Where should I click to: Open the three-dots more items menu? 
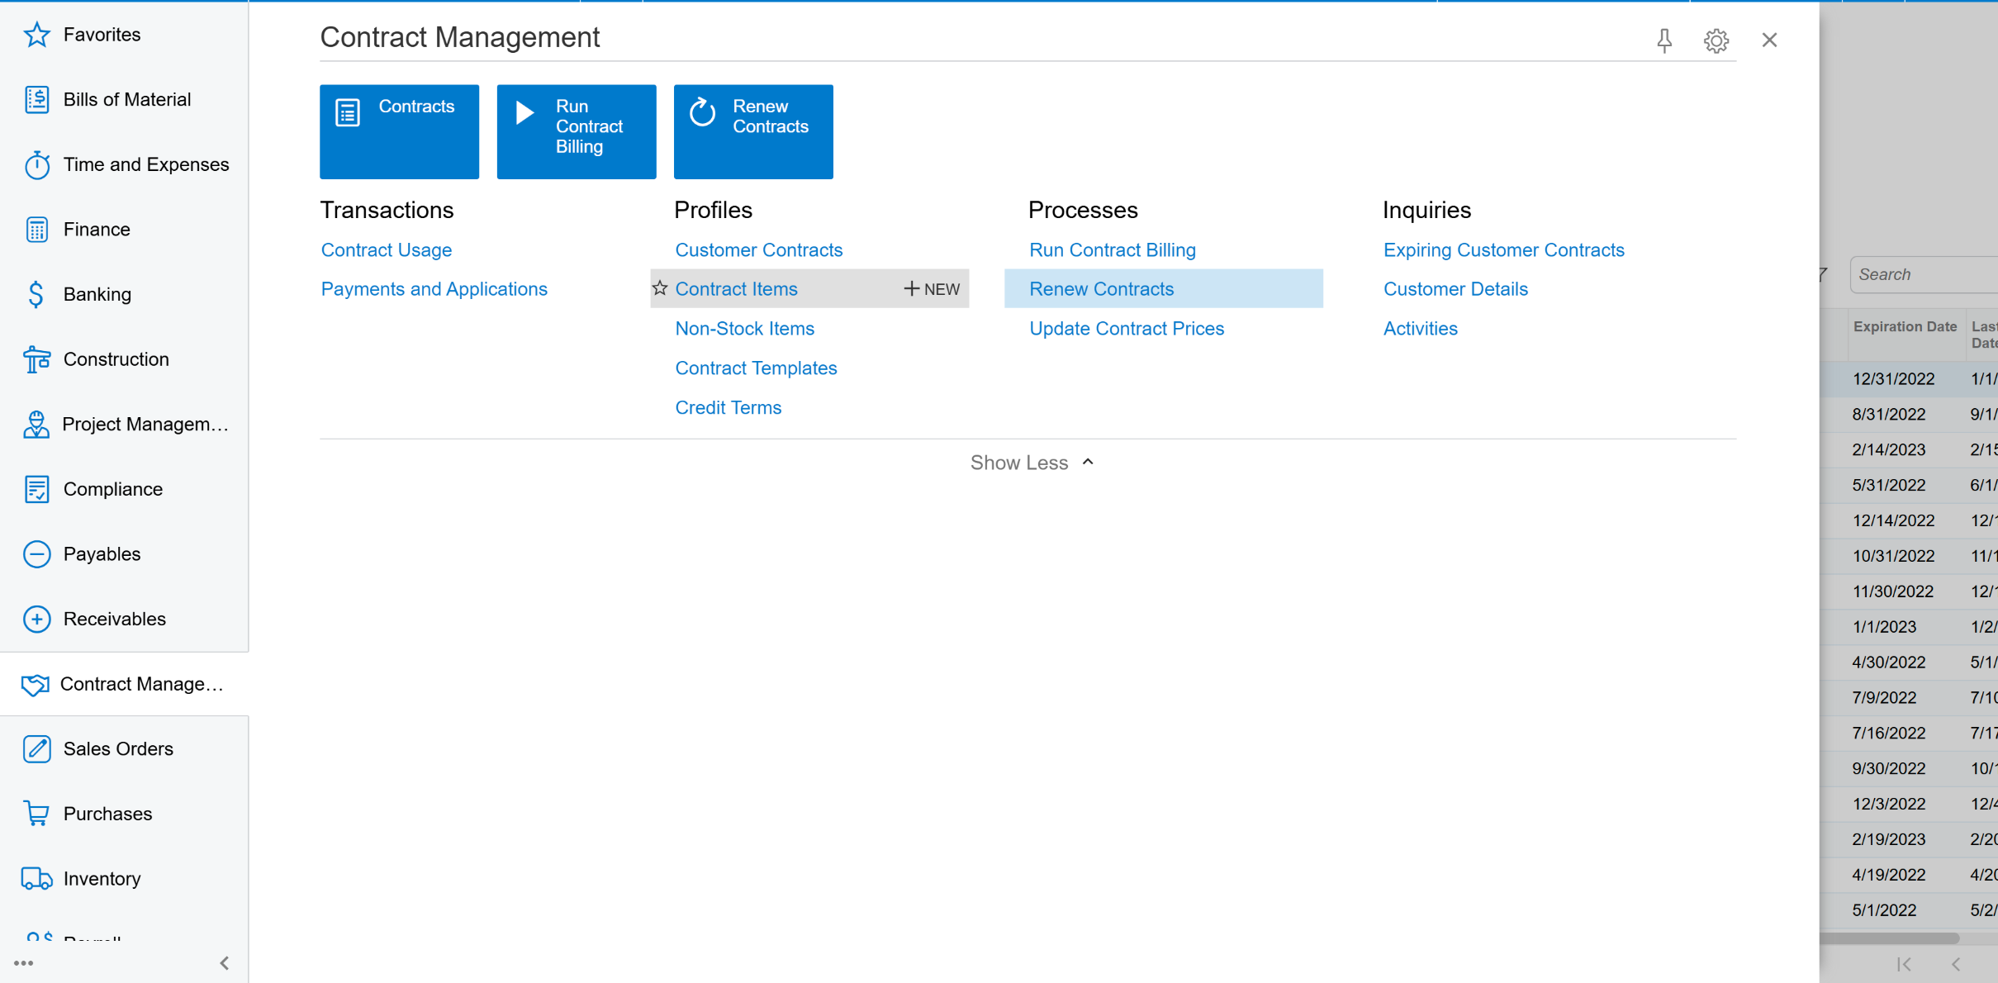(24, 963)
